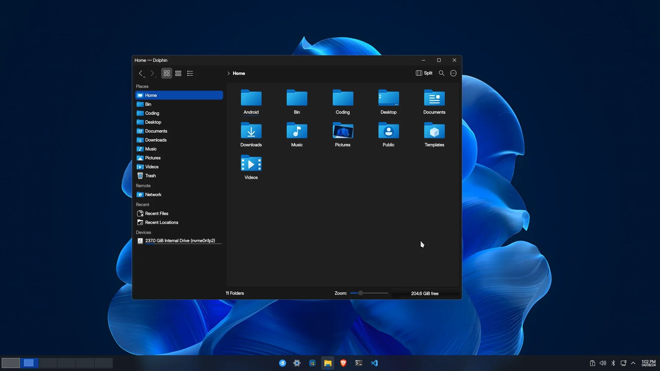Go back using the back arrow
This screenshot has height=371, width=660.
[x=140, y=73]
